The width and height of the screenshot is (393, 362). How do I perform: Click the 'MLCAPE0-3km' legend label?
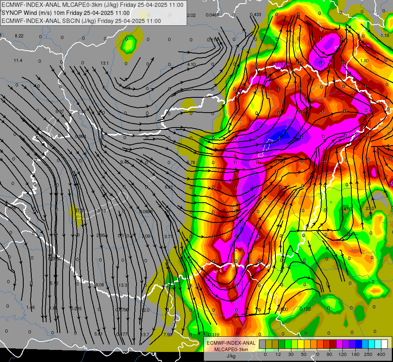point(231,350)
